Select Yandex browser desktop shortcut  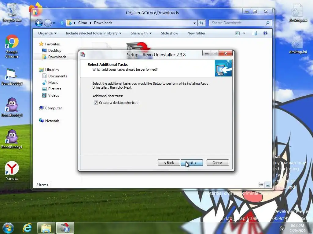tap(12, 171)
